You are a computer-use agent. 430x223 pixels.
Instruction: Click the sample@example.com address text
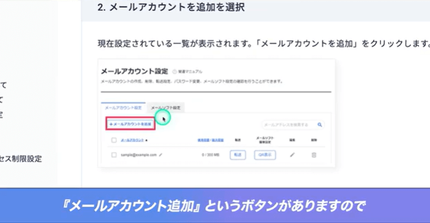[138, 155]
